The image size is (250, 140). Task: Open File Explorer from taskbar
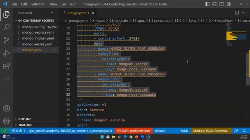pyautogui.click(x=114, y=137)
